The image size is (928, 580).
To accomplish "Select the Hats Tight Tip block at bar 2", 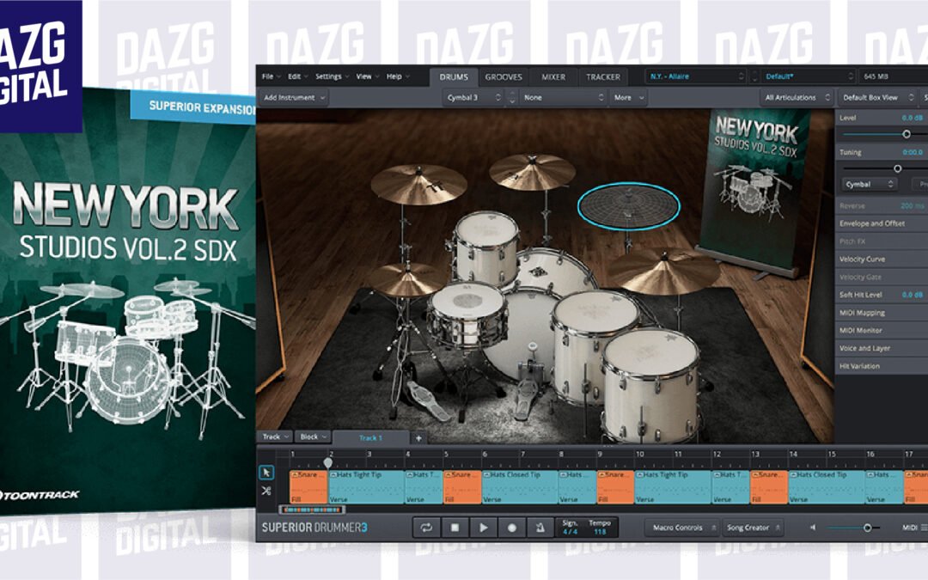I will [366, 487].
